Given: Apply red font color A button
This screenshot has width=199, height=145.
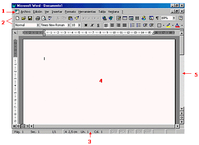Looking at the screenshot, I should click(x=177, y=25).
